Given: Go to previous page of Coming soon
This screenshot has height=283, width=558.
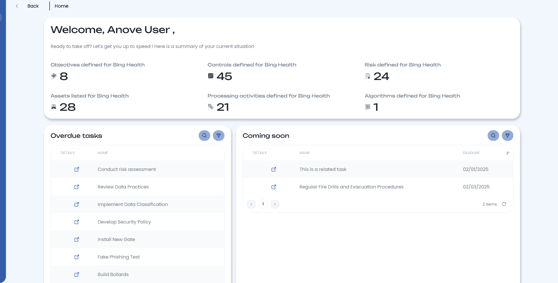Looking at the screenshot, I should [x=251, y=204].
